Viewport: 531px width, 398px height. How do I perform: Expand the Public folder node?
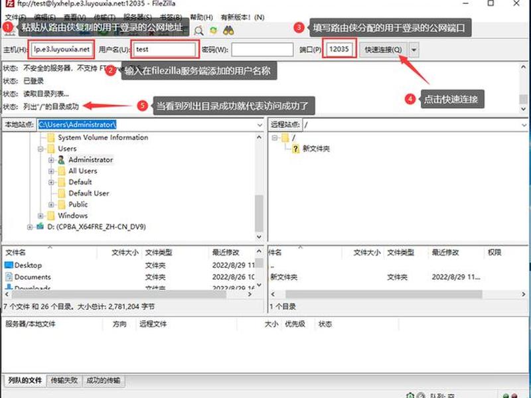pos(51,204)
